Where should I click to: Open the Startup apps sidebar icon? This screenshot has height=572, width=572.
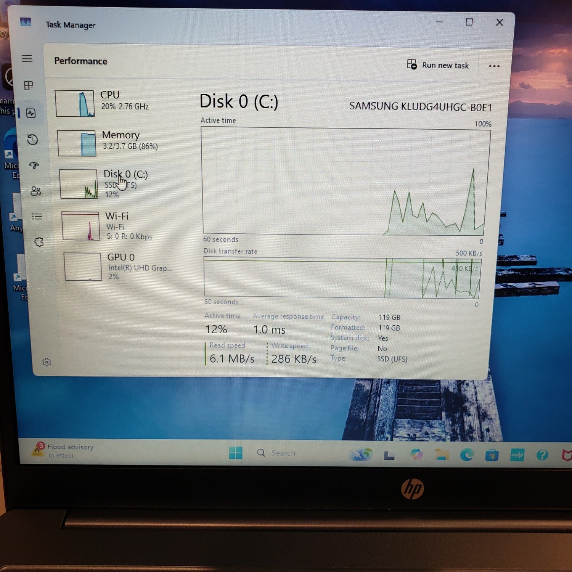click(34, 165)
